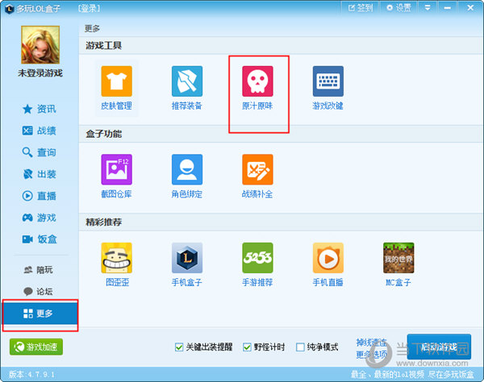Image resolution: width=484 pixels, height=382 pixels.
Task: Open 出装 item builds section
Action: click(40, 174)
